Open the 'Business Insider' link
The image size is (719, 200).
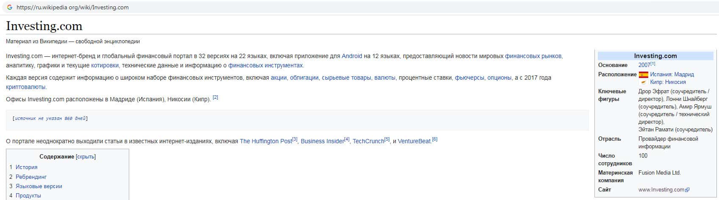[x=322, y=141]
